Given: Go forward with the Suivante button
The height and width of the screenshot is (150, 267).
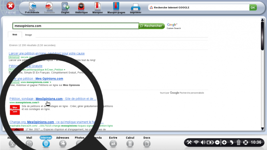Looking at the screenshot, I should click(x=49, y=8).
